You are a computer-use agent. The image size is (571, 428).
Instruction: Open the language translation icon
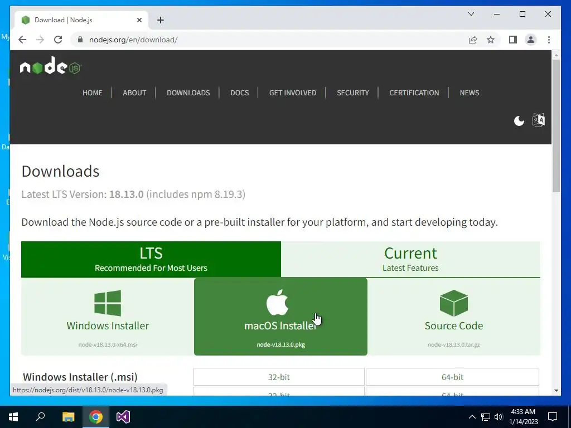[539, 120]
